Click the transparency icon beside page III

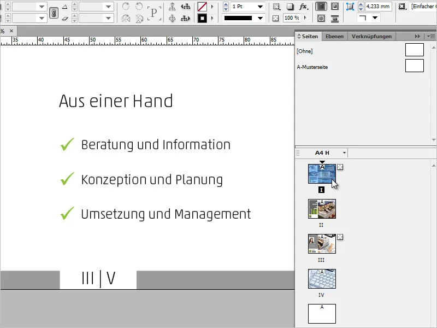click(x=340, y=237)
